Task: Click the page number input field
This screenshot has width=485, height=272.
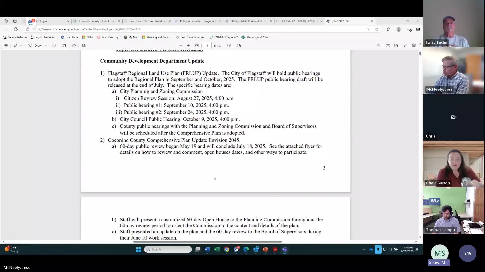Action: tap(207, 46)
